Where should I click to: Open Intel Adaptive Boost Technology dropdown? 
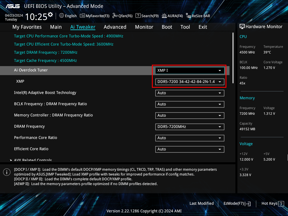pyautogui.click(x=190, y=93)
